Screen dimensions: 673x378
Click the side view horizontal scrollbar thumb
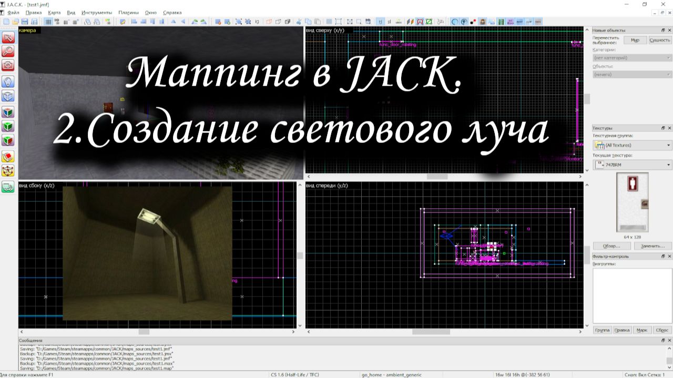coord(144,332)
